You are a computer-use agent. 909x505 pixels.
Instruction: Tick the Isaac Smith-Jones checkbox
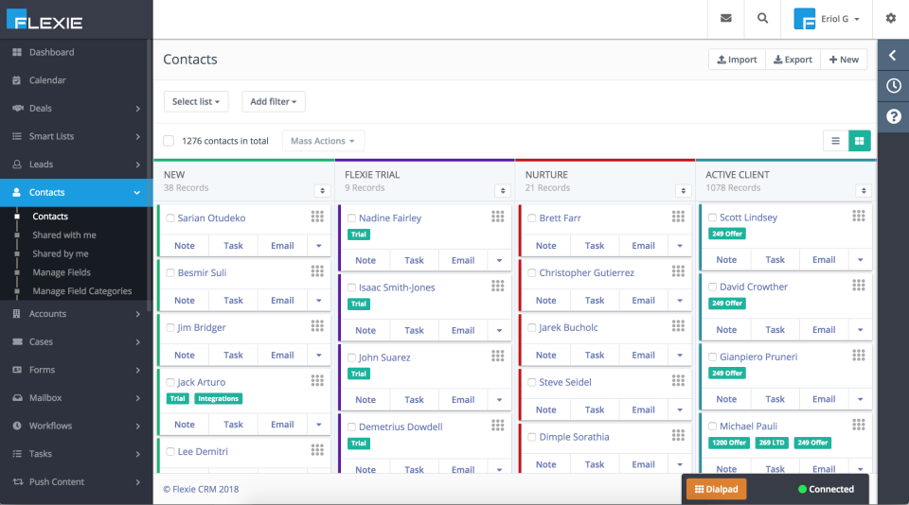(x=351, y=287)
